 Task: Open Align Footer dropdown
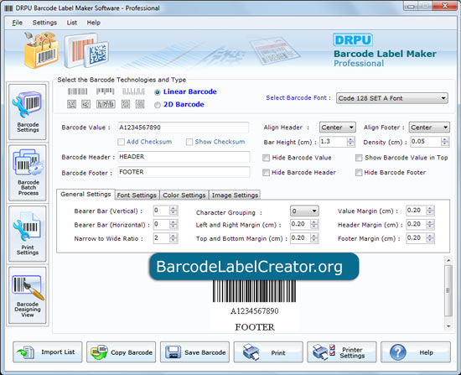click(429, 128)
